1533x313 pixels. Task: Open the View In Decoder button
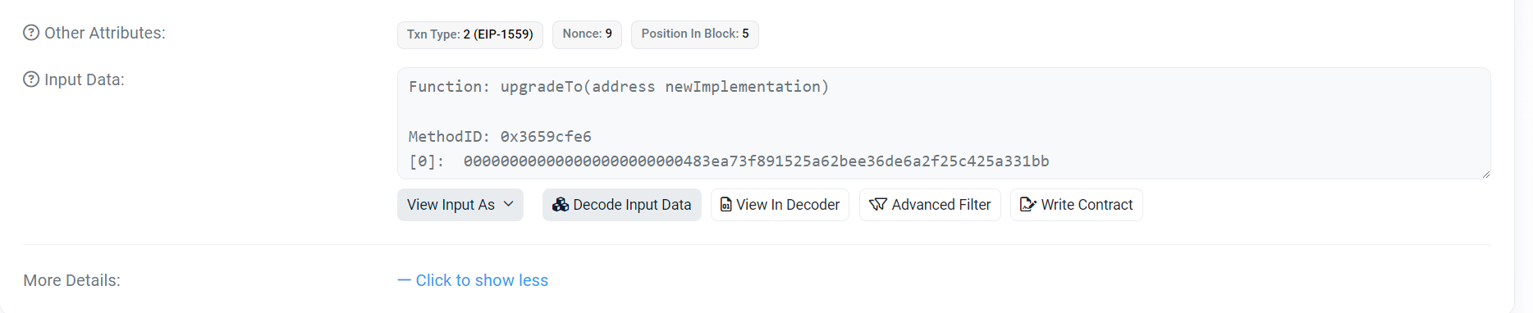pyautogui.click(x=780, y=205)
